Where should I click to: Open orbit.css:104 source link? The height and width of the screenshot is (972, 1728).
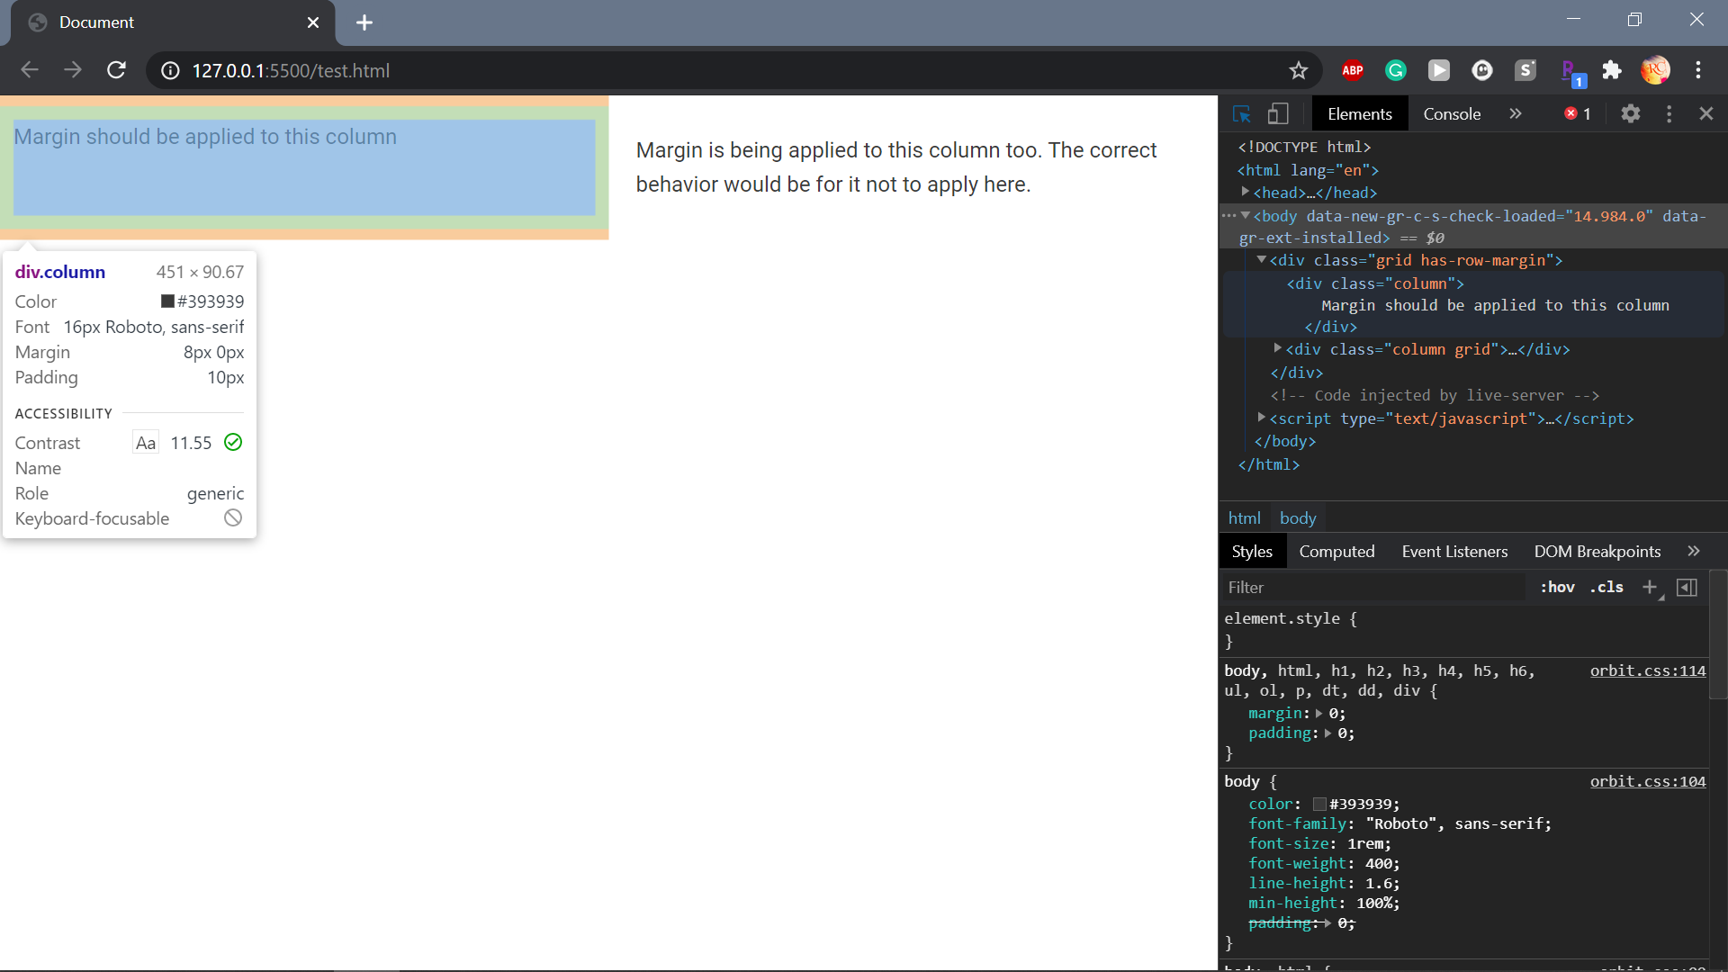tap(1647, 781)
